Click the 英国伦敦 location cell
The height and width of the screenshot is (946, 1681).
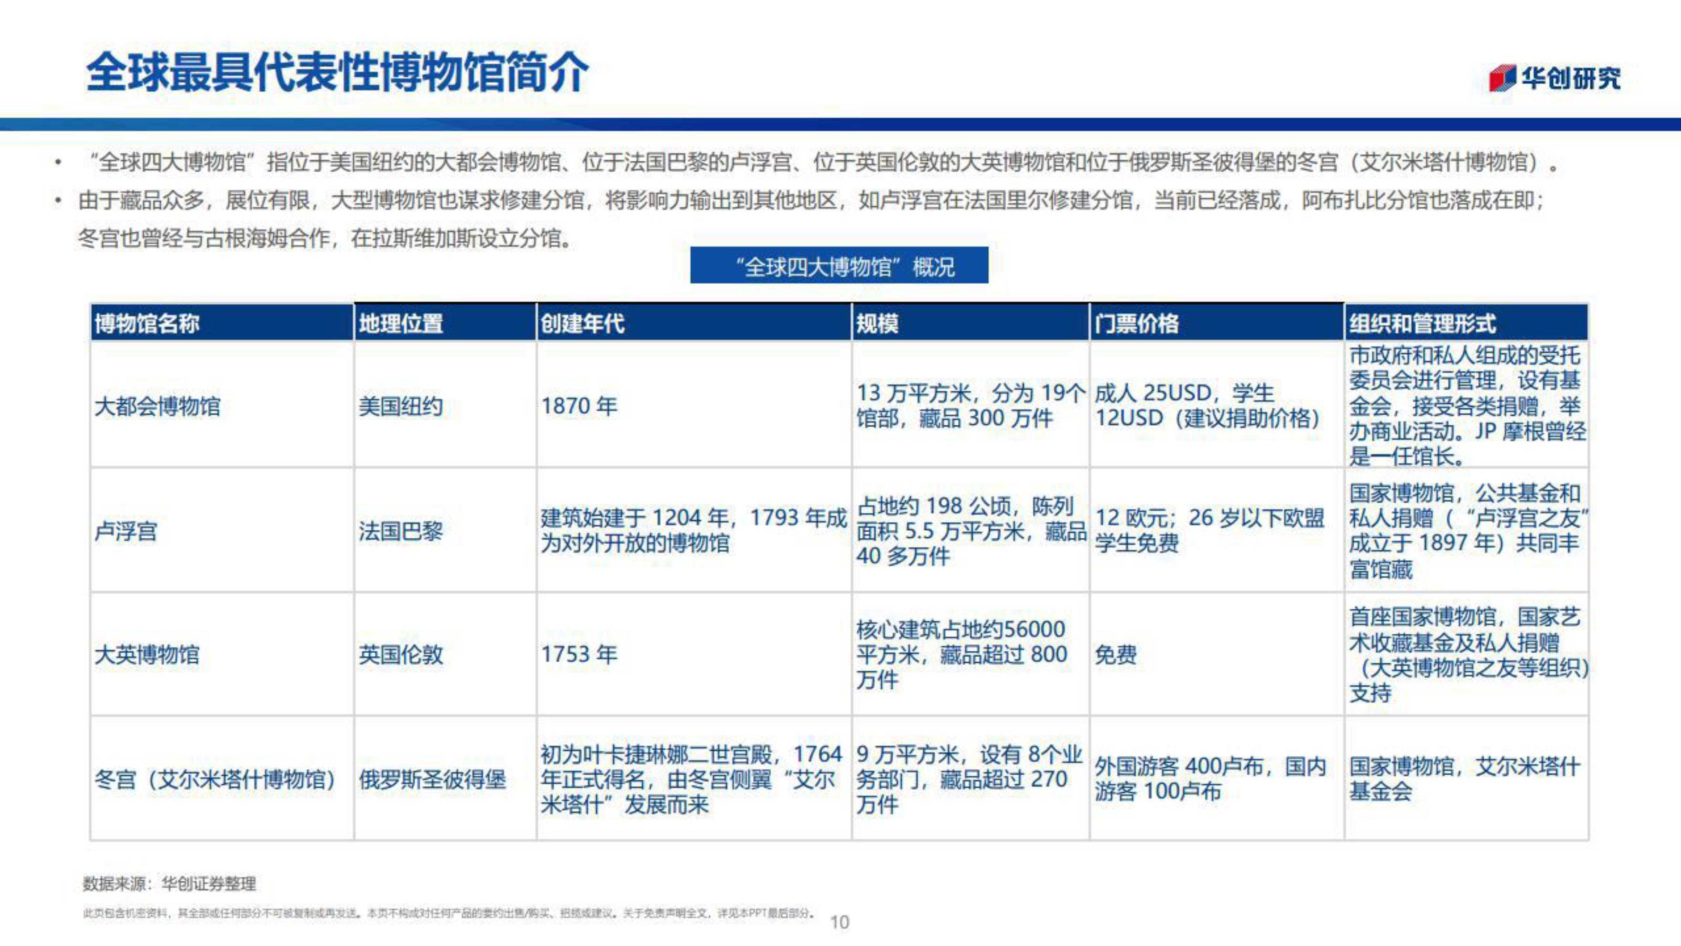445,654
